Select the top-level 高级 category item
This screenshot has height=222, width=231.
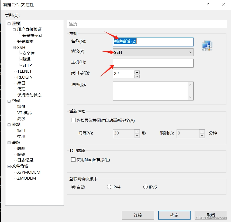[x=16, y=142]
